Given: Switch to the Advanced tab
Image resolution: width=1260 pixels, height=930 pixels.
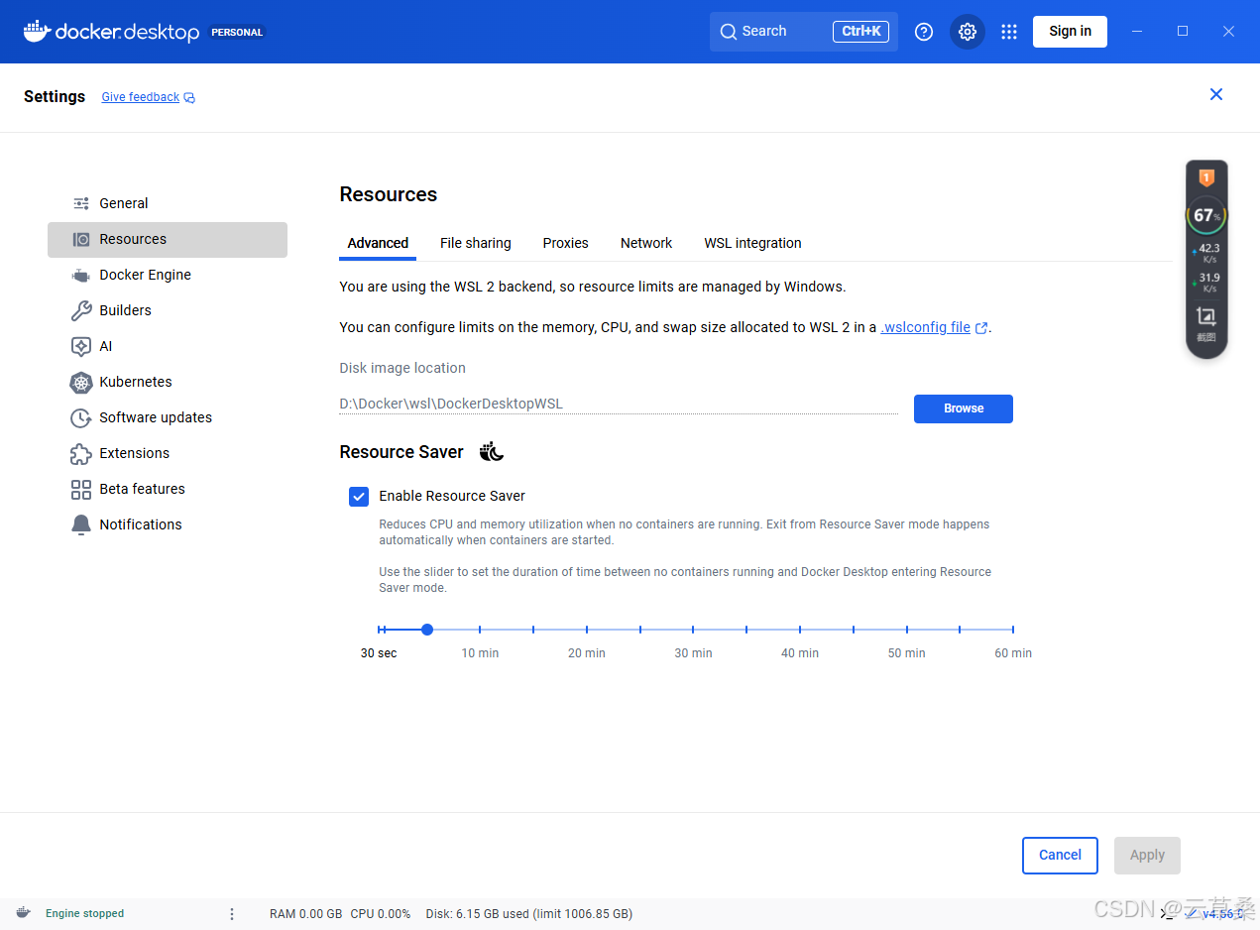Looking at the screenshot, I should pos(378,243).
